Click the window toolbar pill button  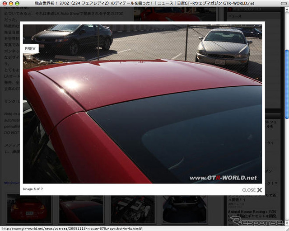tap(283, 3)
